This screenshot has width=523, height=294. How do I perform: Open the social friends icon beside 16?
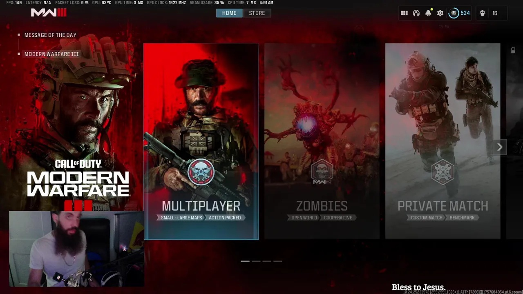[483, 13]
